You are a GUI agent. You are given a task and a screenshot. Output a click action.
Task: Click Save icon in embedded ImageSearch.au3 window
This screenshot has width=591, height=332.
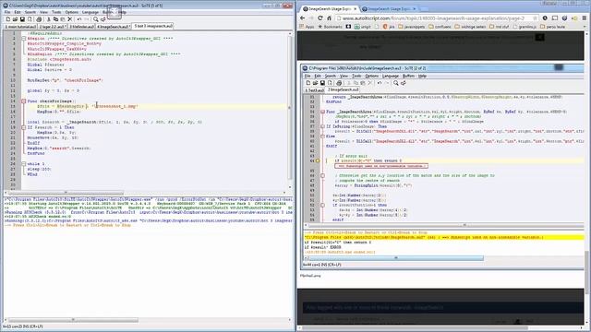pyautogui.click(x=322, y=83)
